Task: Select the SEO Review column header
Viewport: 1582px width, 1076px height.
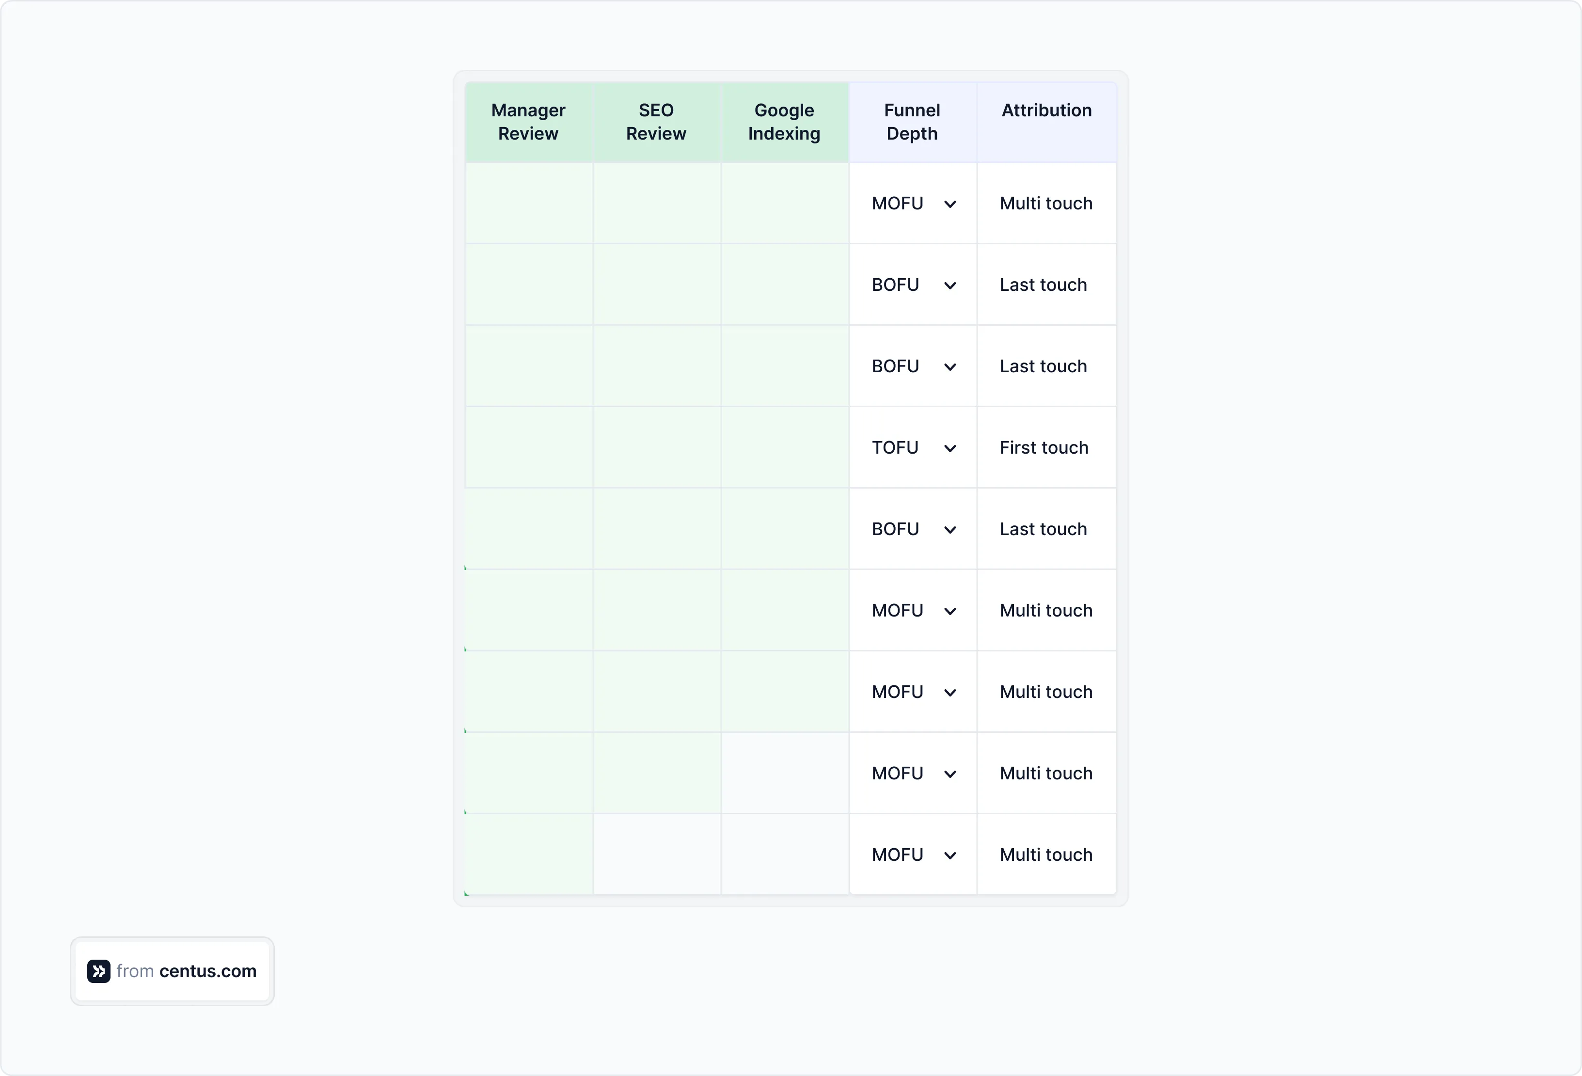Action: point(656,122)
